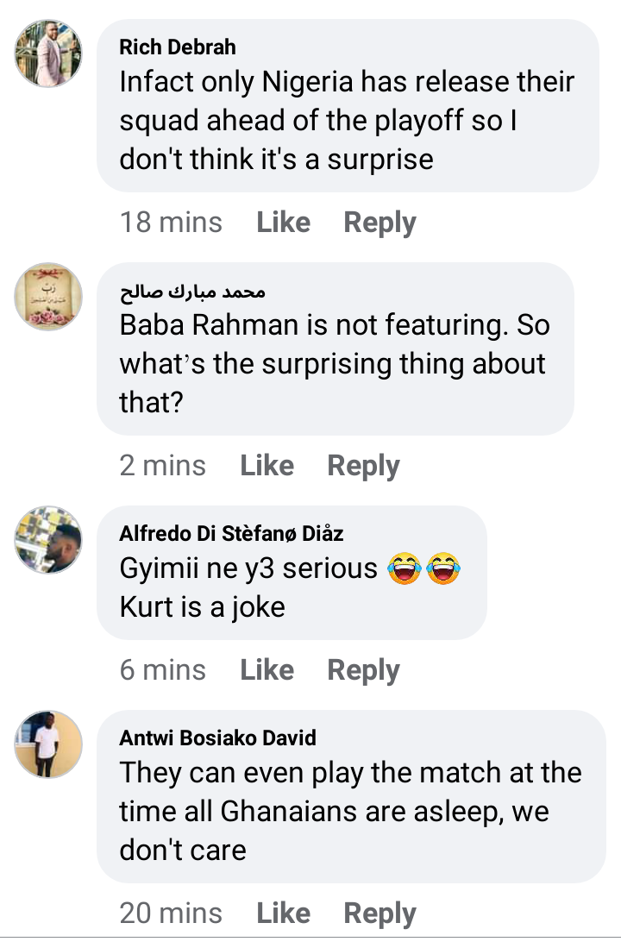The width and height of the screenshot is (621, 948).
Task: Like the Baba Rahman comment
Action: [x=267, y=466]
